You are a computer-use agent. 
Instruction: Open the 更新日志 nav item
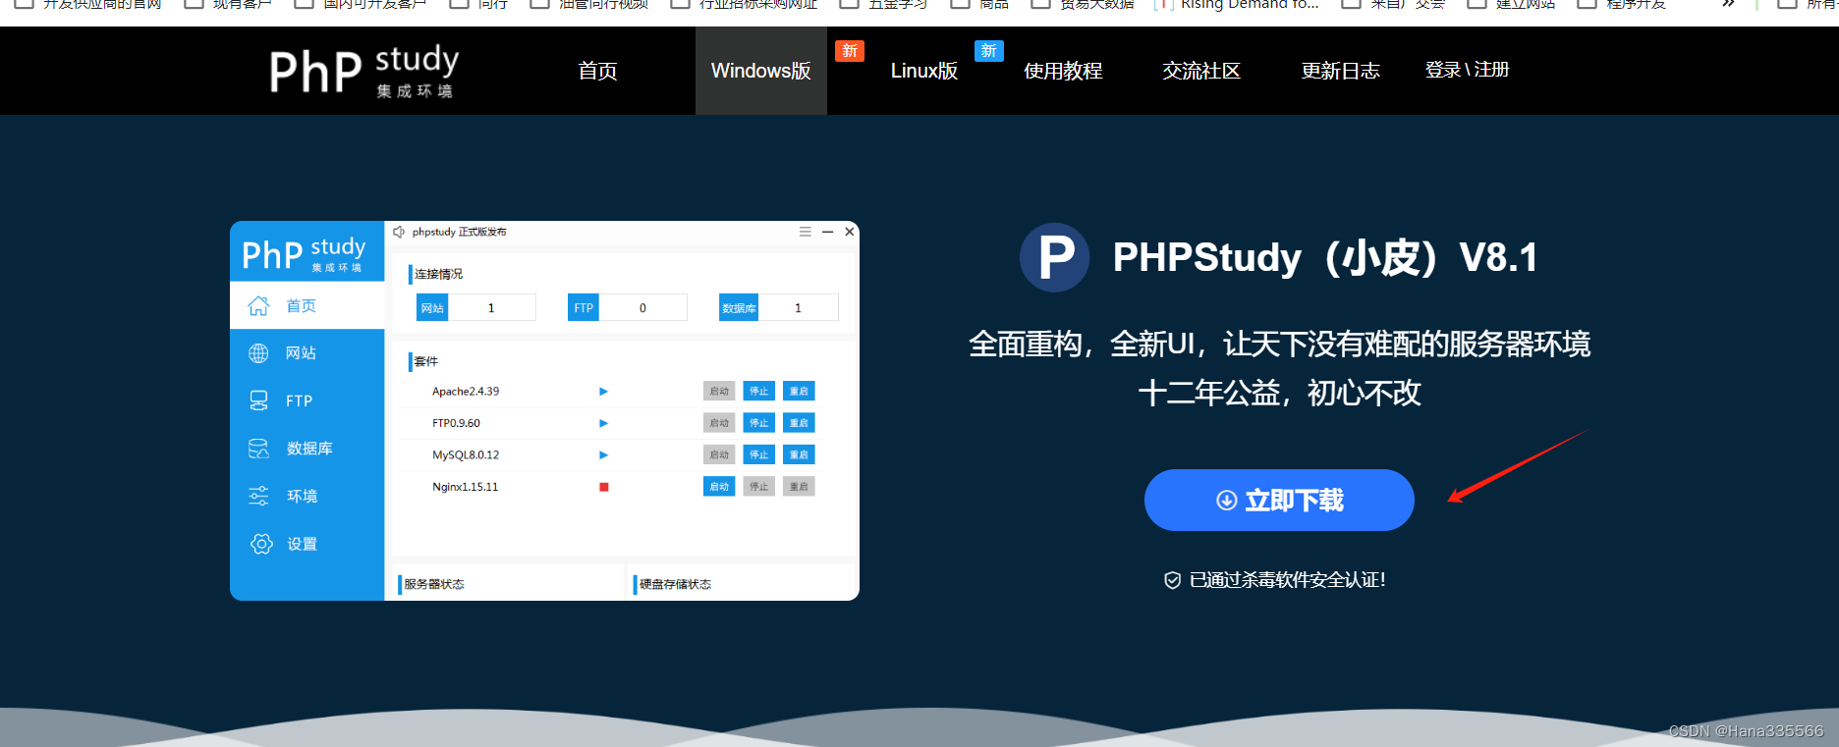pyautogui.click(x=1341, y=71)
